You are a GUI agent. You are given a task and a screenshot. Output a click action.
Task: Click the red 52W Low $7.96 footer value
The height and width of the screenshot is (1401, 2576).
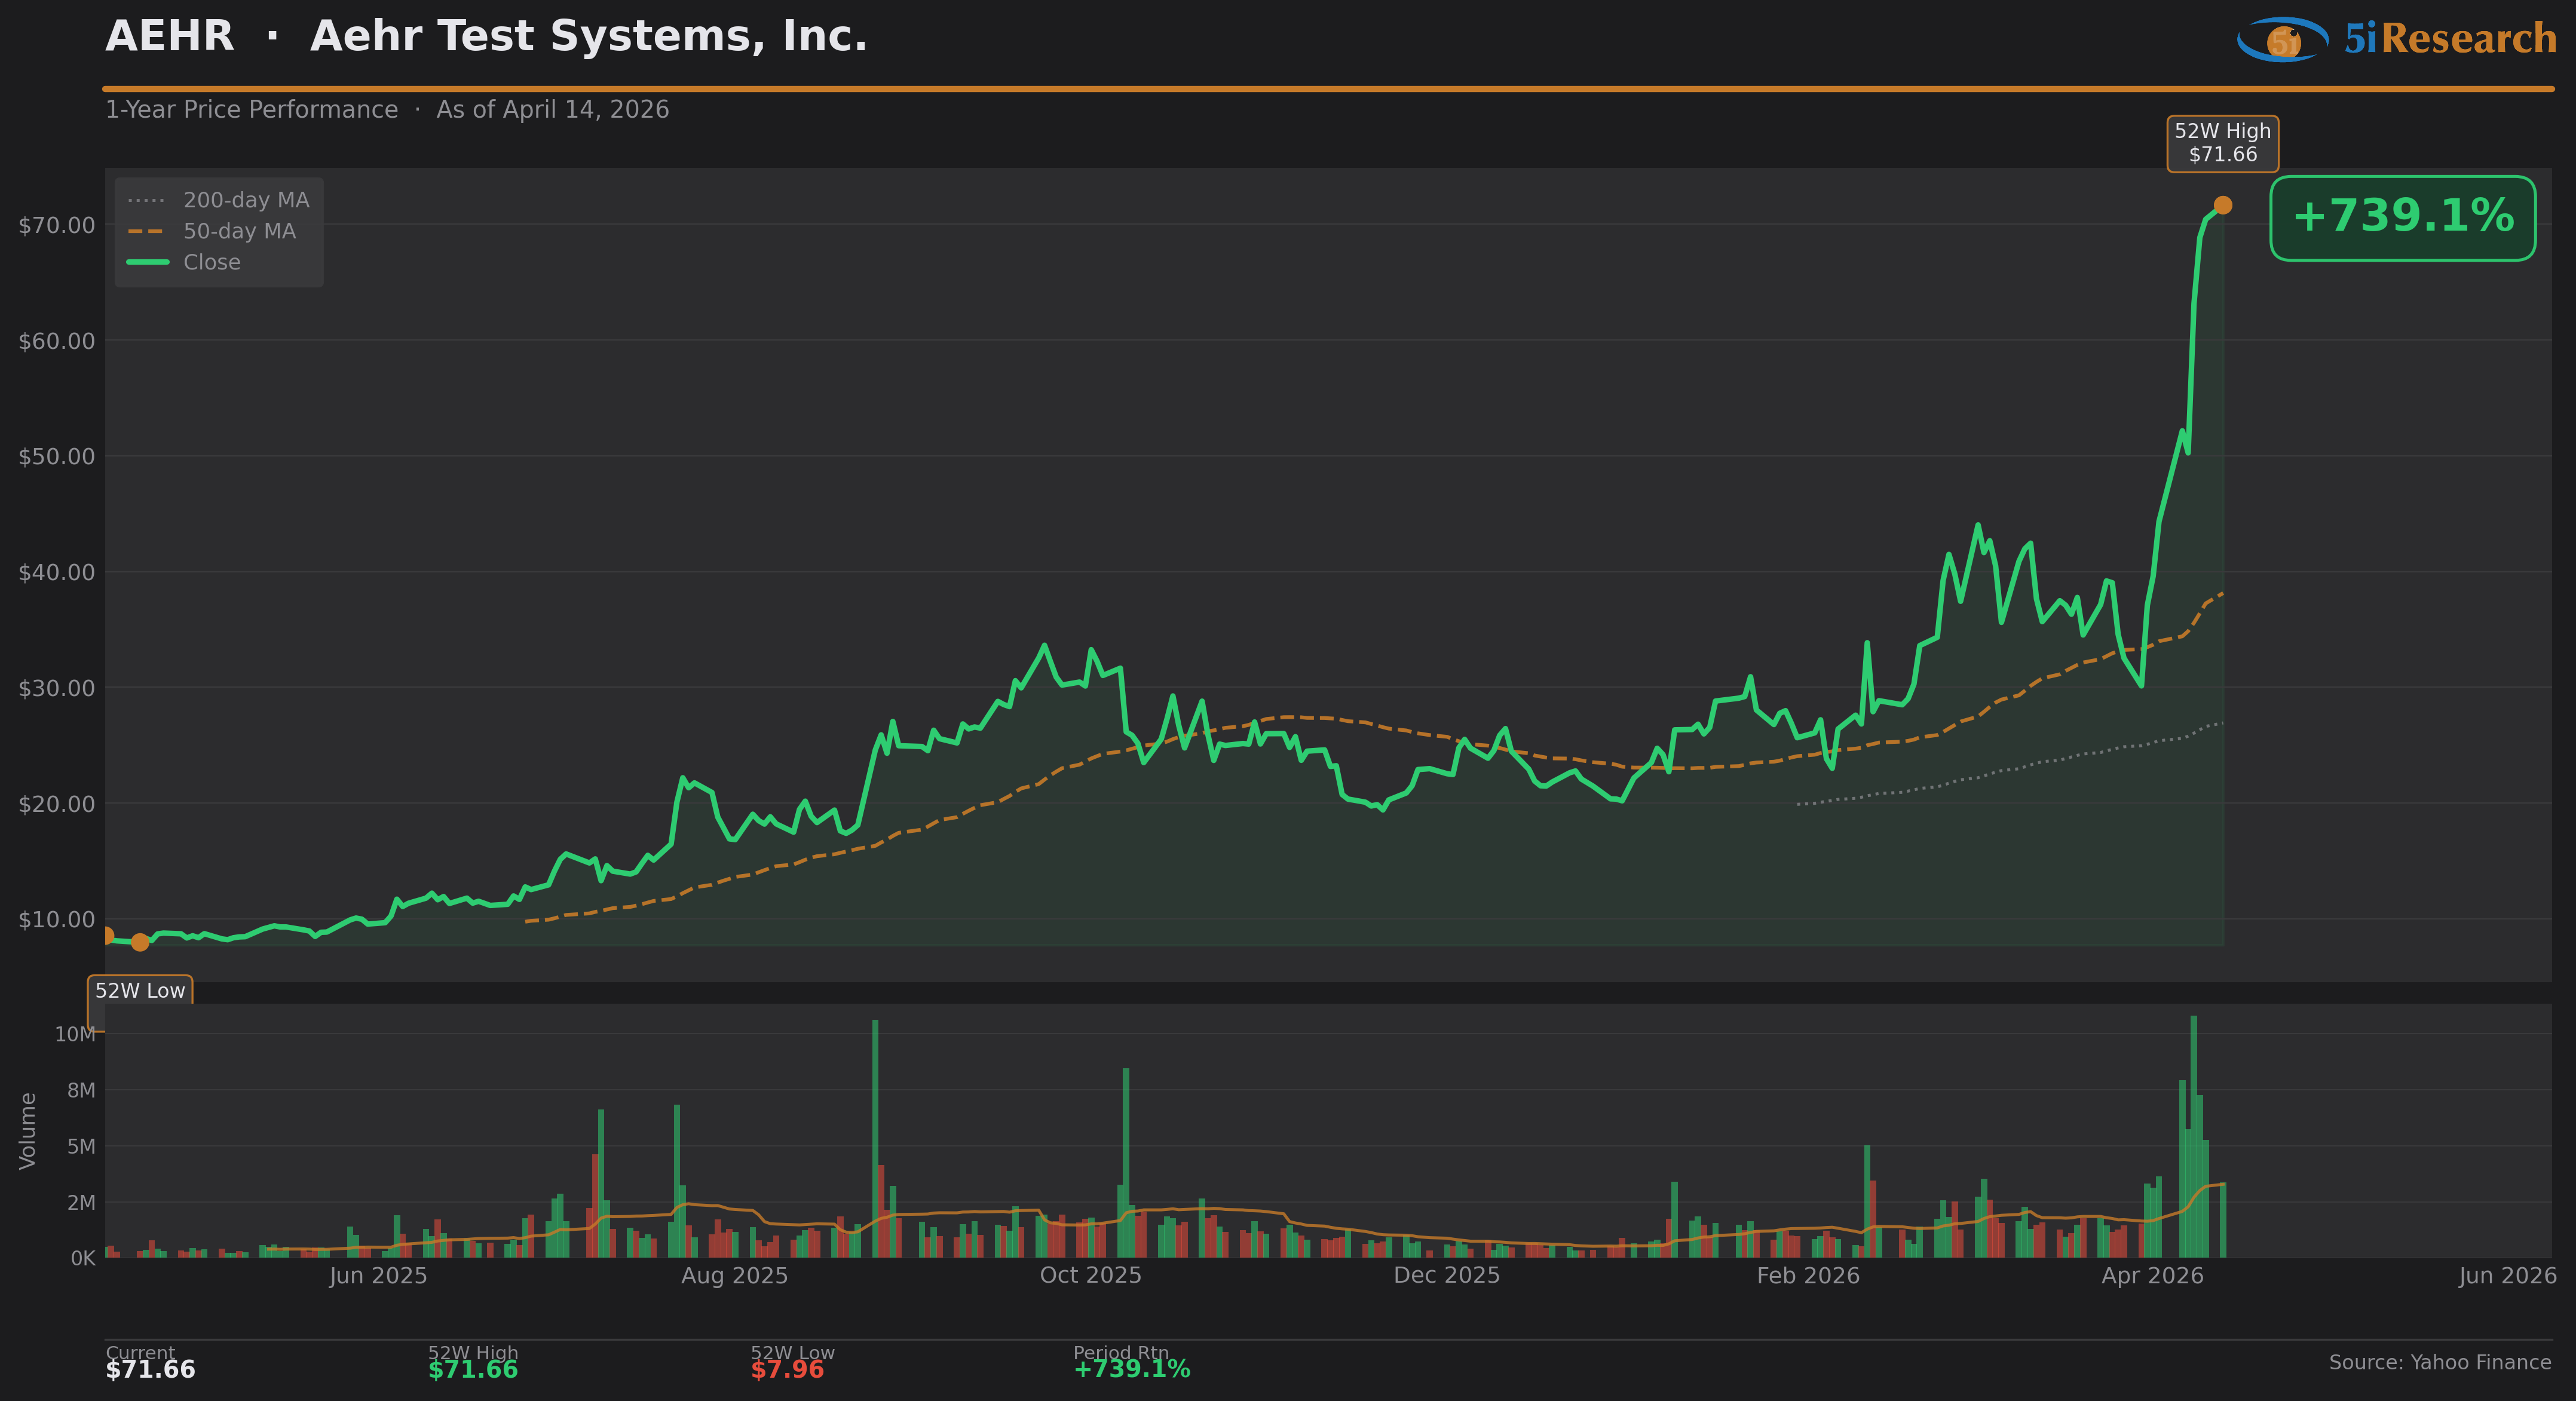[x=787, y=1369]
